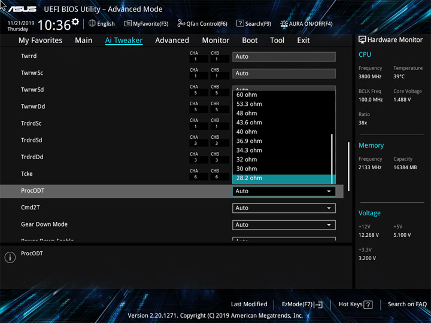The height and width of the screenshot is (323, 431).
Task: Click the Twrrd Auto input field
Action: pyautogui.click(x=284, y=57)
